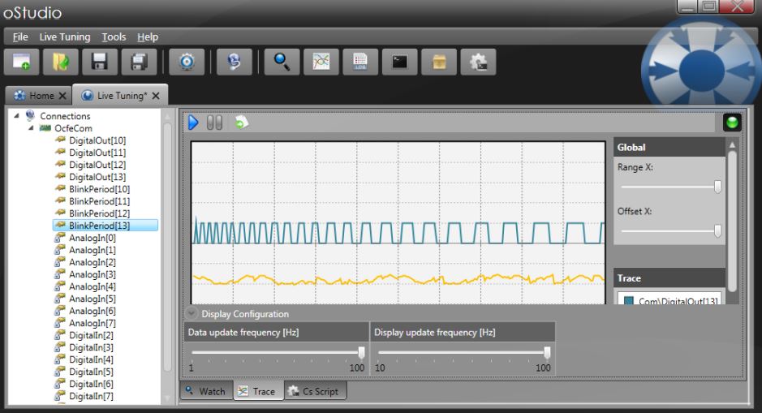Click the save all toolbar icon

point(139,62)
